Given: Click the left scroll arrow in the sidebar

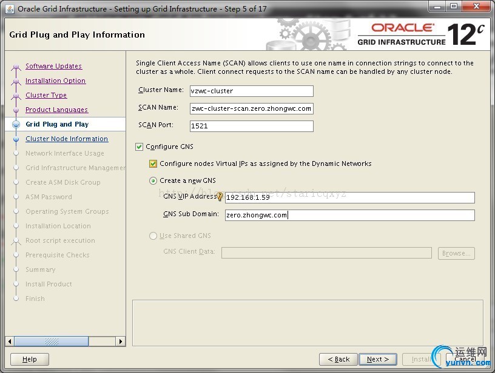Looking at the screenshot, I should 10,342.
